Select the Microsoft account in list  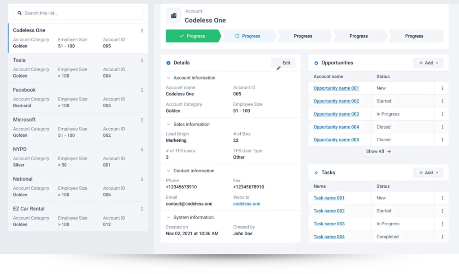click(78, 127)
